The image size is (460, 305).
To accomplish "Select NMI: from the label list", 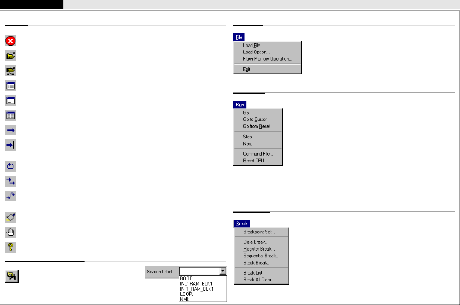I will (x=184, y=299).
